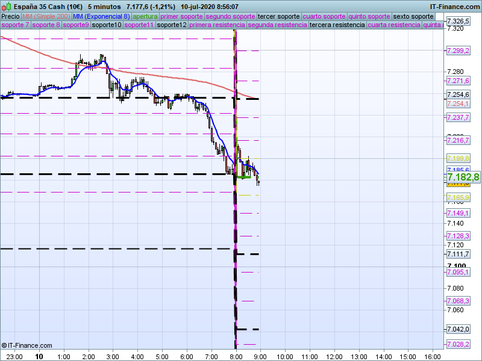Open the IT-Finance.com copyright link
The width and height of the screenshot is (482, 361).
pyautogui.click(x=27, y=345)
